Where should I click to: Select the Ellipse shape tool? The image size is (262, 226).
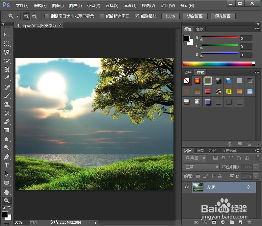point(7,183)
